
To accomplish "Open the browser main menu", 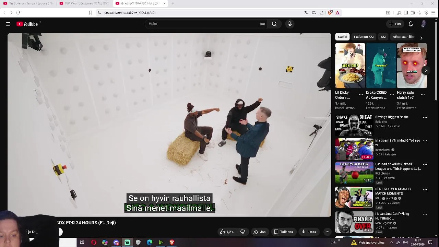I will [433, 13].
